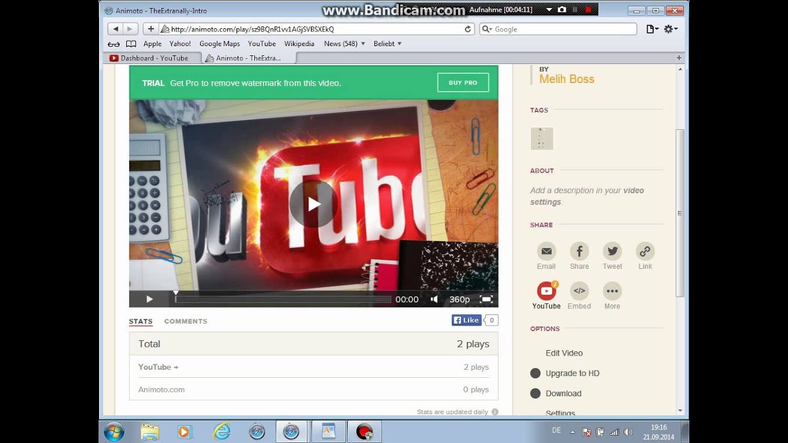Open the Windows Start button
This screenshot has height=443, width=788.
coord(114,432)
